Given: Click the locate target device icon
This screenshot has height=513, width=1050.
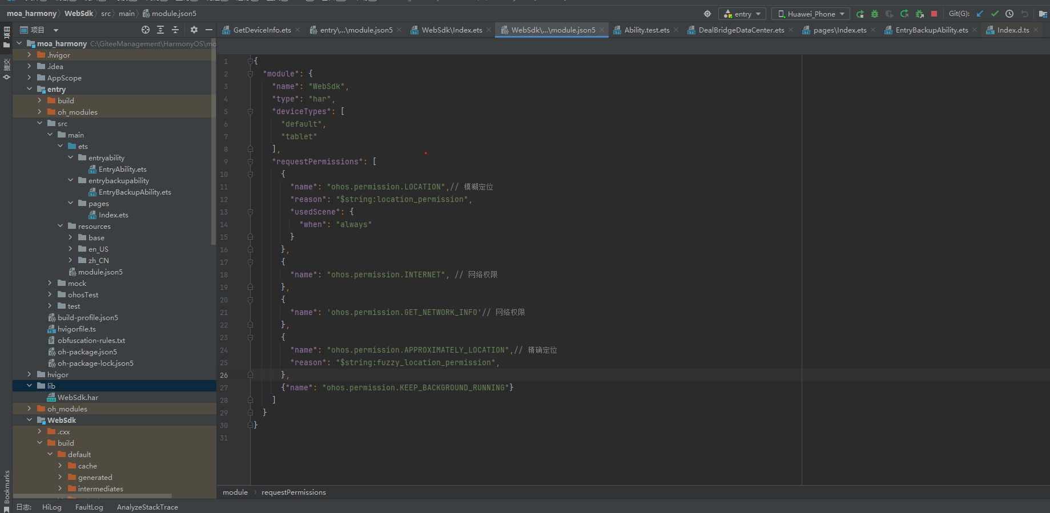Looking at the screenshot, I should (x=707, y=14).
